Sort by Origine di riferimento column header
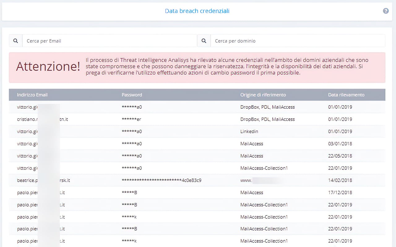 pyautogui.click(x=263, y=95)
